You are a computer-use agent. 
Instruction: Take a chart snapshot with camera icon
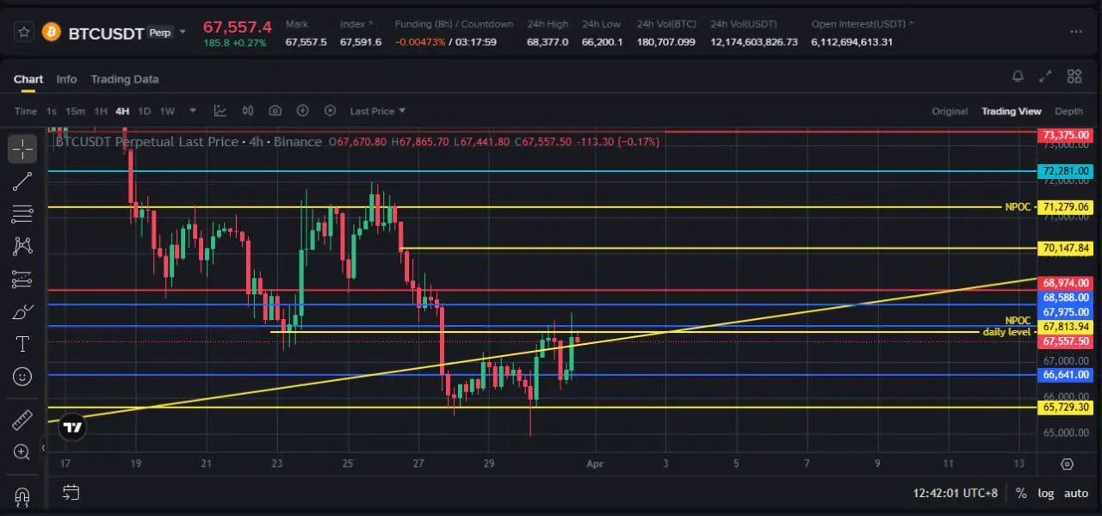coord(275,111)
